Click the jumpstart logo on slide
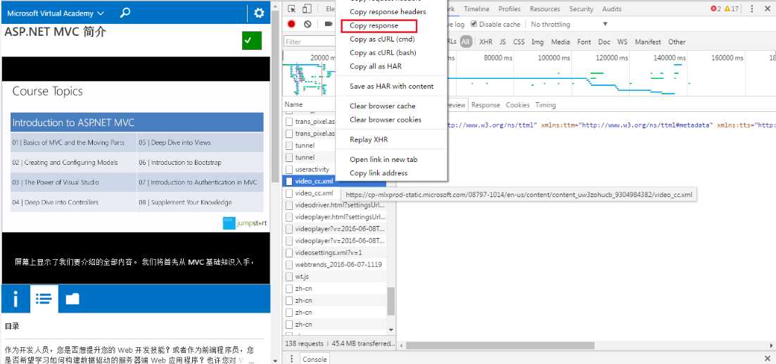The height and width of the screenshot is (364, 776). (x=245, y=223)
